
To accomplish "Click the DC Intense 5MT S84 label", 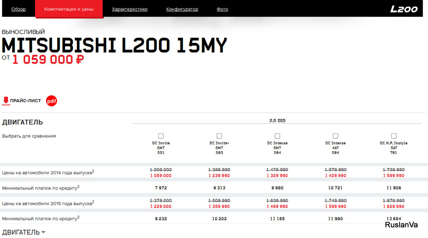I will 277,148.
